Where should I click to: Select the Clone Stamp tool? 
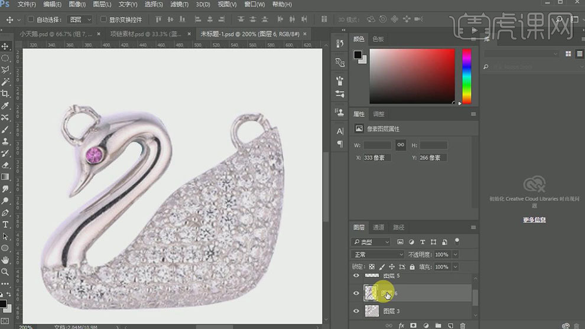[x=5, y=141]
